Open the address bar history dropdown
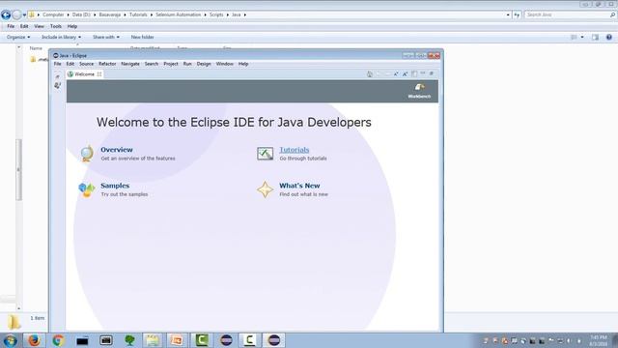This screenshot has width=618, height=348. pyautogui.click(x=508, y=15)
